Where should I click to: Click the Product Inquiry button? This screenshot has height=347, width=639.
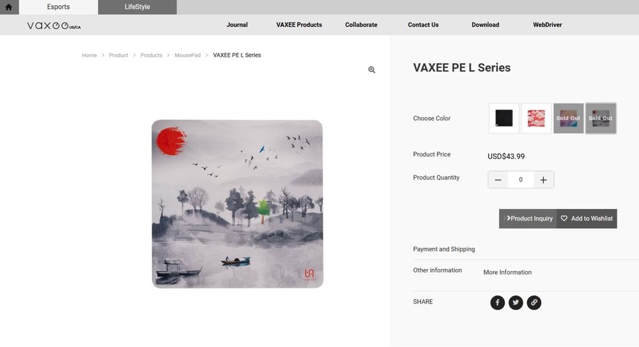528,219
